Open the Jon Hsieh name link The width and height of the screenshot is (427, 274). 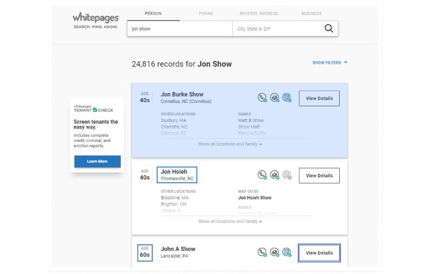point(174,172)
